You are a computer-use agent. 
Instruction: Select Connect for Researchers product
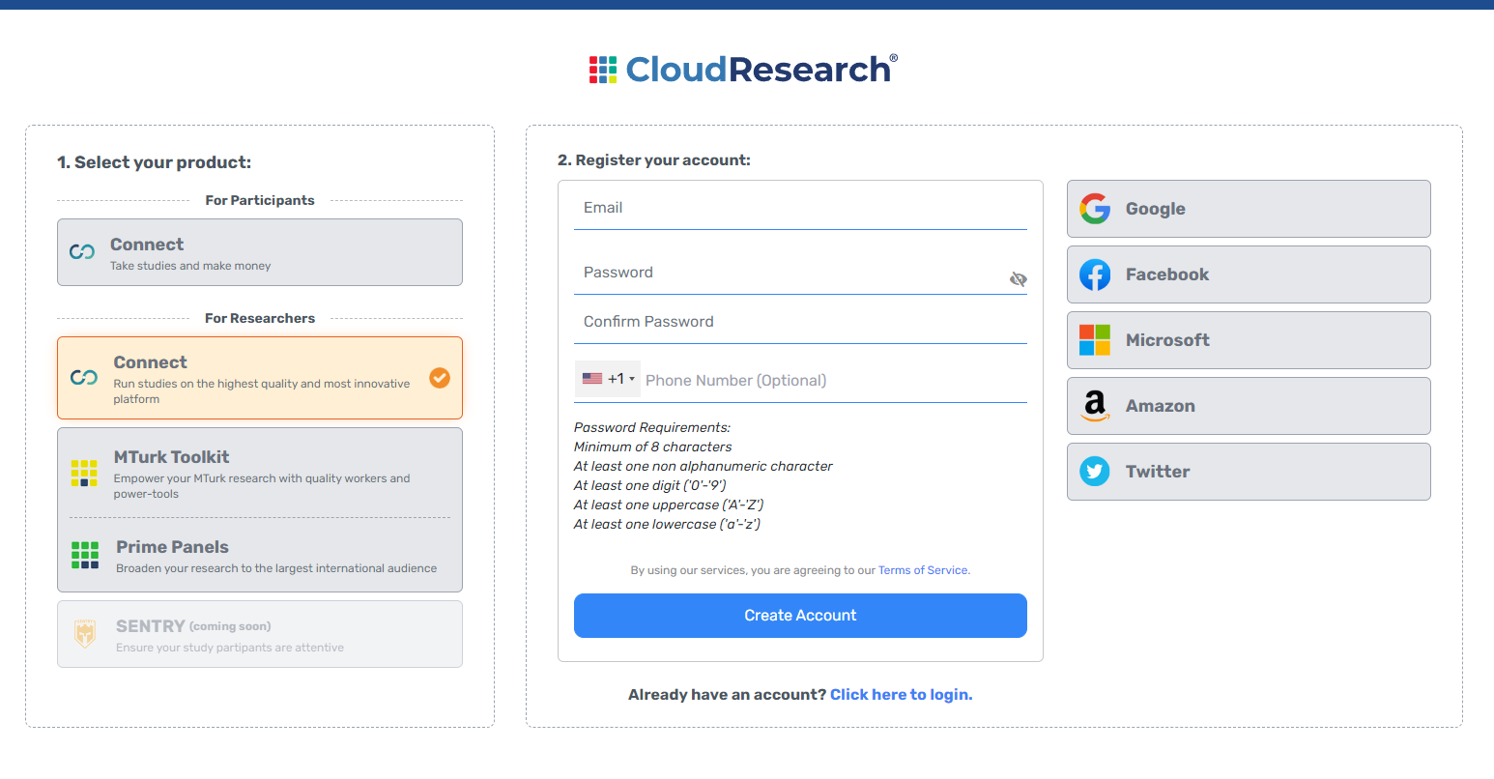point(260,378)
